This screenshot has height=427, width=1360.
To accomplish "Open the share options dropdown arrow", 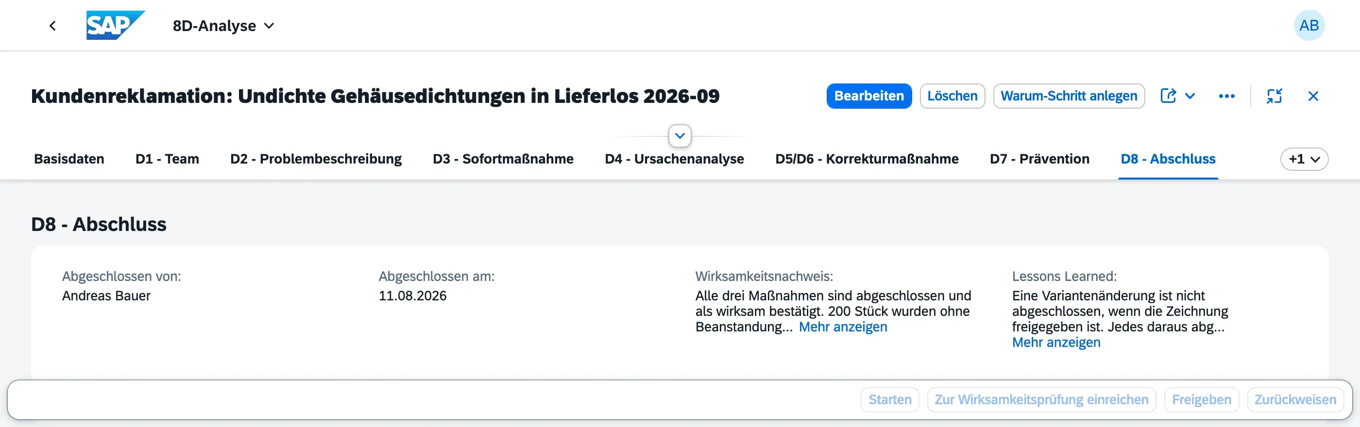I will point(1190,96).
